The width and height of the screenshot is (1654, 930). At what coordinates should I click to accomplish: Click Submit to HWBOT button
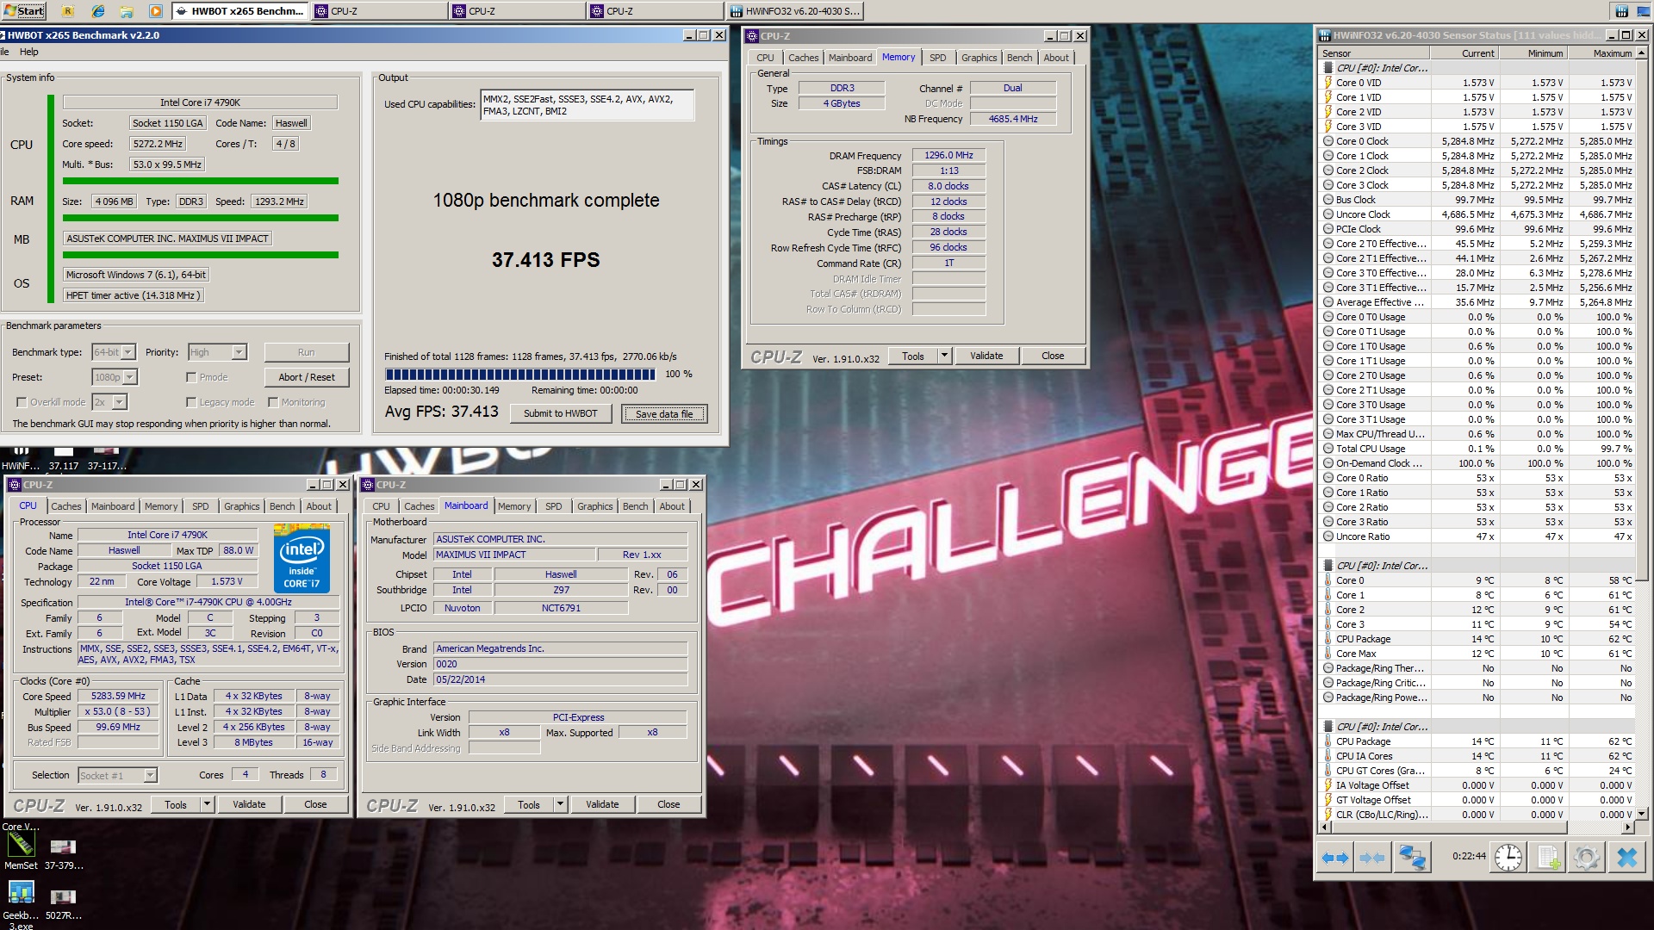560,413
